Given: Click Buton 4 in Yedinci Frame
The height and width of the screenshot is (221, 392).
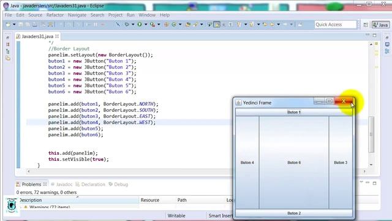Looking at the screenshot, I should click(247, 163).
